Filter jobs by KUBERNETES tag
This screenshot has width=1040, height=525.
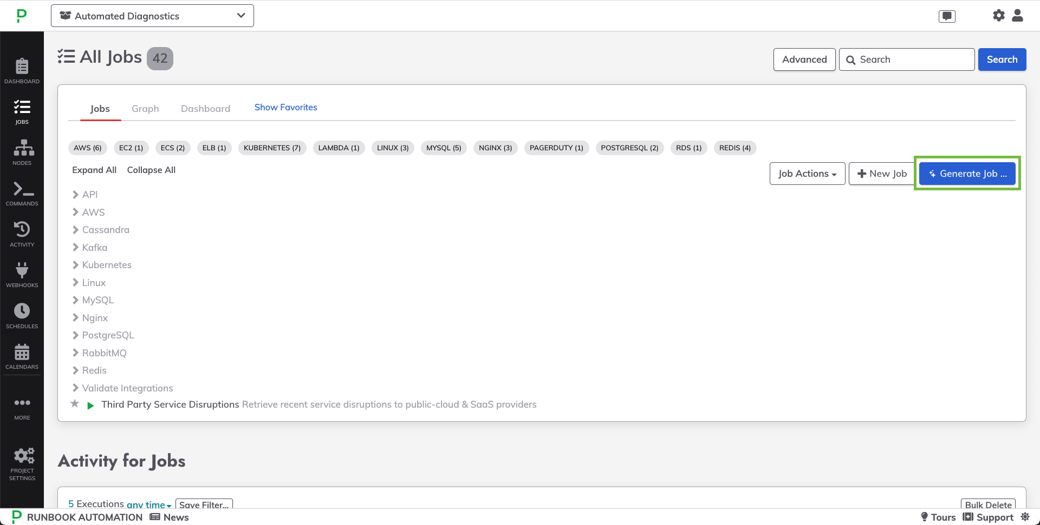[272, 148]
